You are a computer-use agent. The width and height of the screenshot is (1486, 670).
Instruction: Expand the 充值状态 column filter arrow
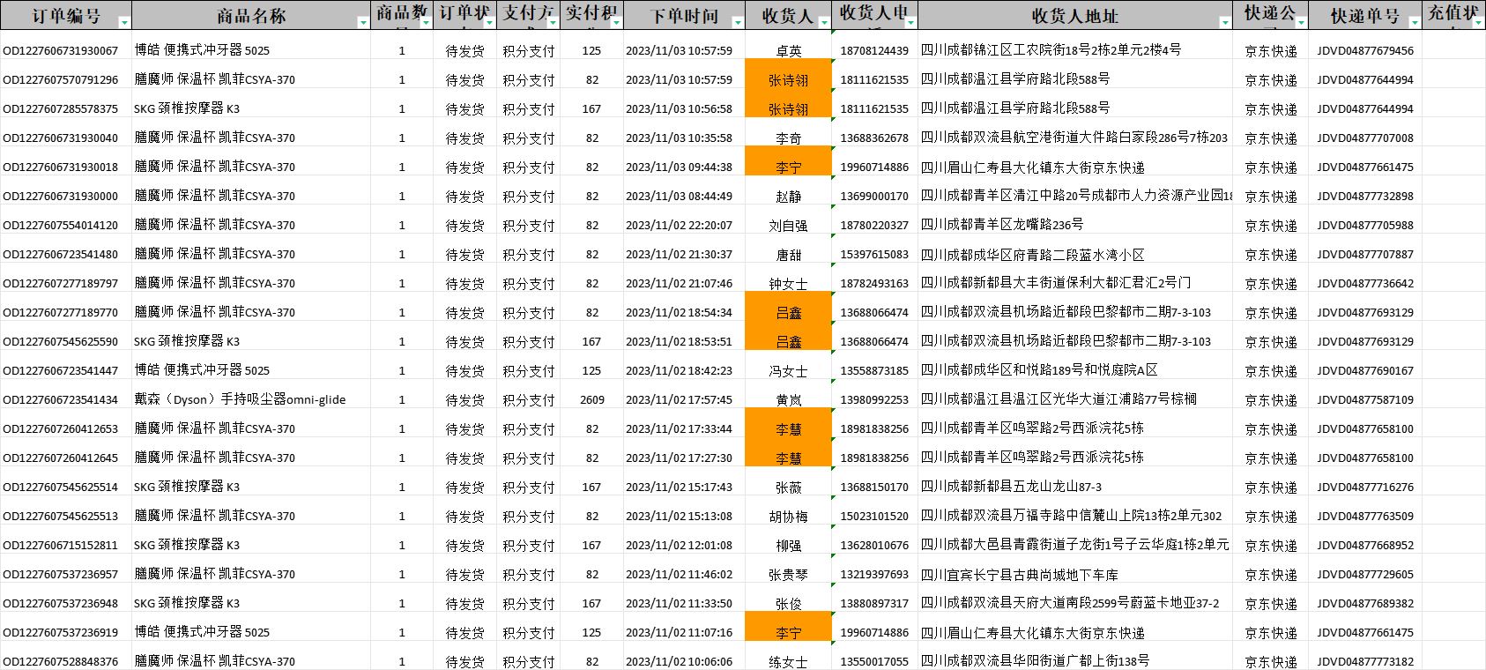1478,23
